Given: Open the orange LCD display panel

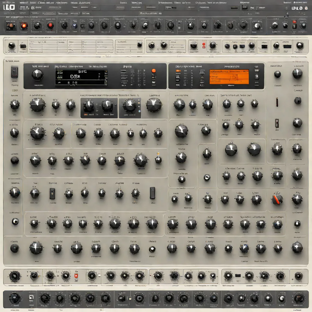Looking at the screenshot, I should 229,76.
